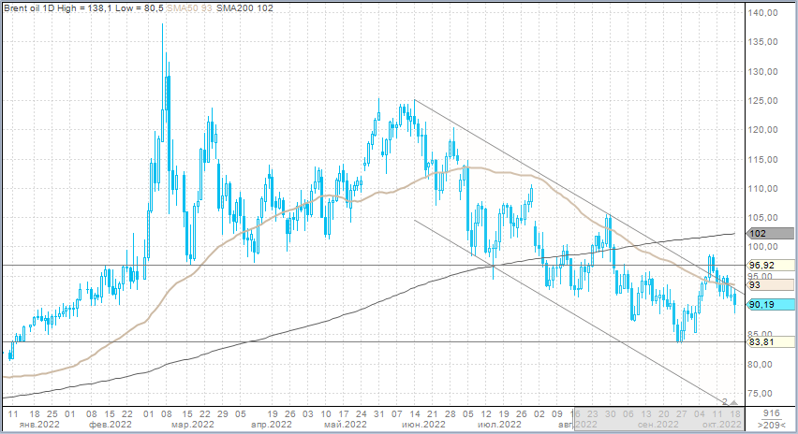Click the SMA200 indicator label

point(231,7)
